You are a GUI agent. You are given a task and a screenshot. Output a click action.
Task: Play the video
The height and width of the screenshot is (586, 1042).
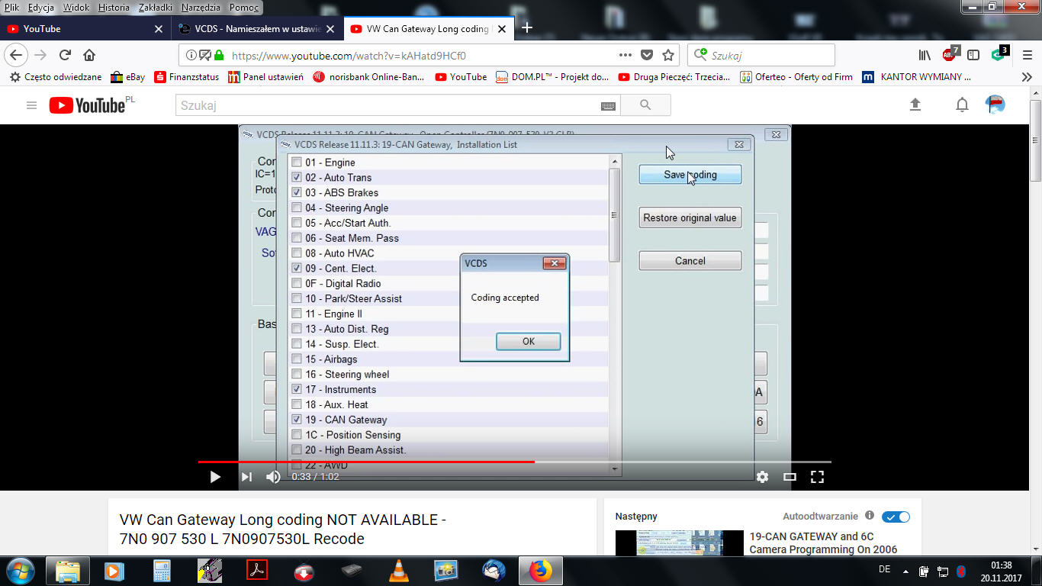[215, 477]
